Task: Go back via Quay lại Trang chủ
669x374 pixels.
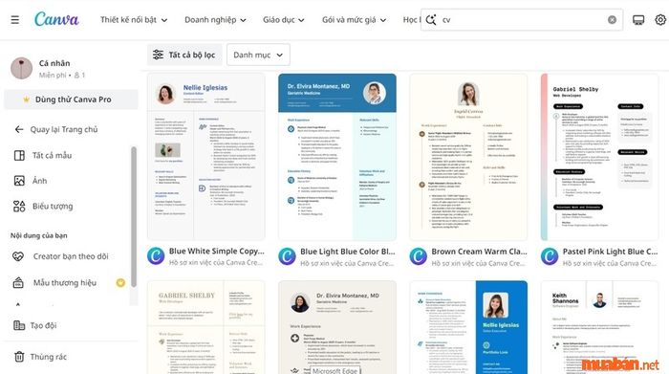Action: click(x=64, y=129)
